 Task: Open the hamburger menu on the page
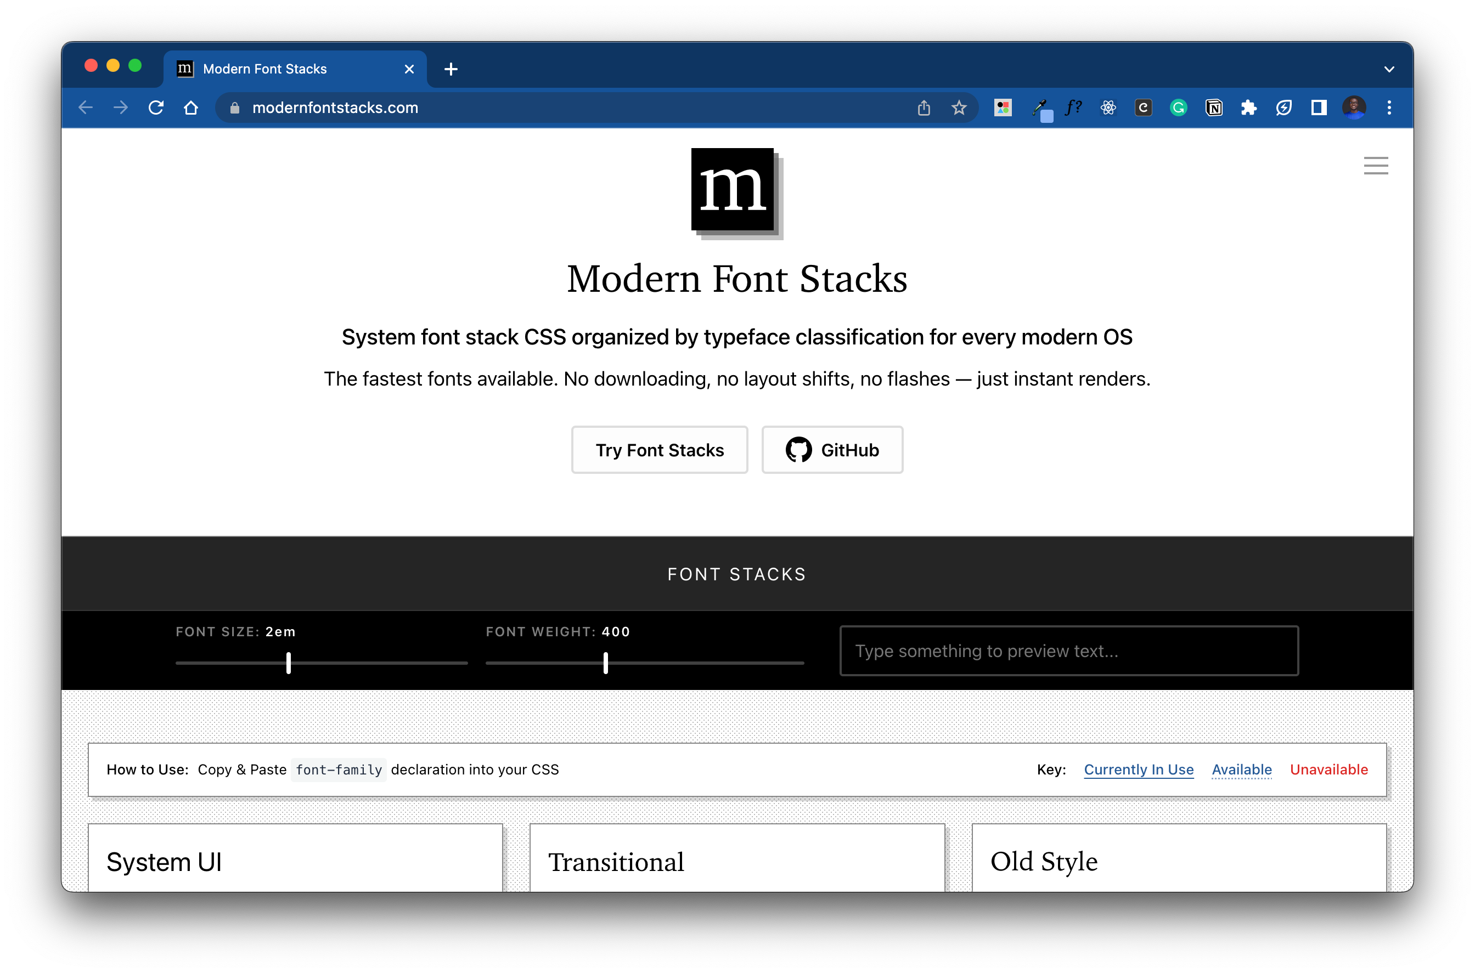pos(1375,165)
